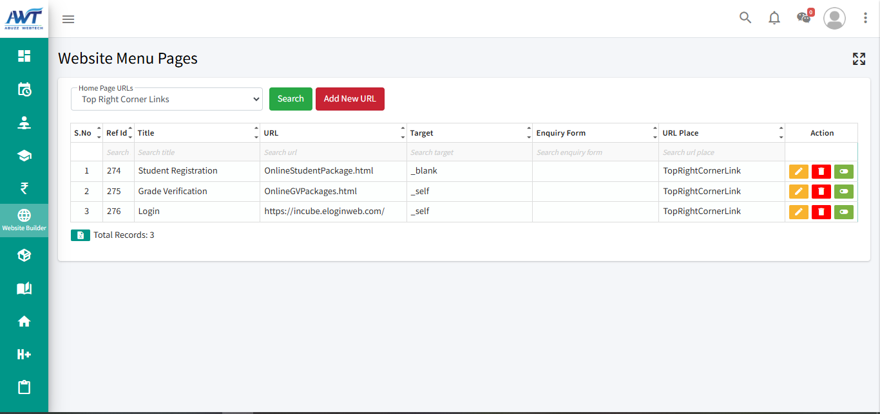Click the Add New URL button
880x414 pixels.
tap(350, 99)
